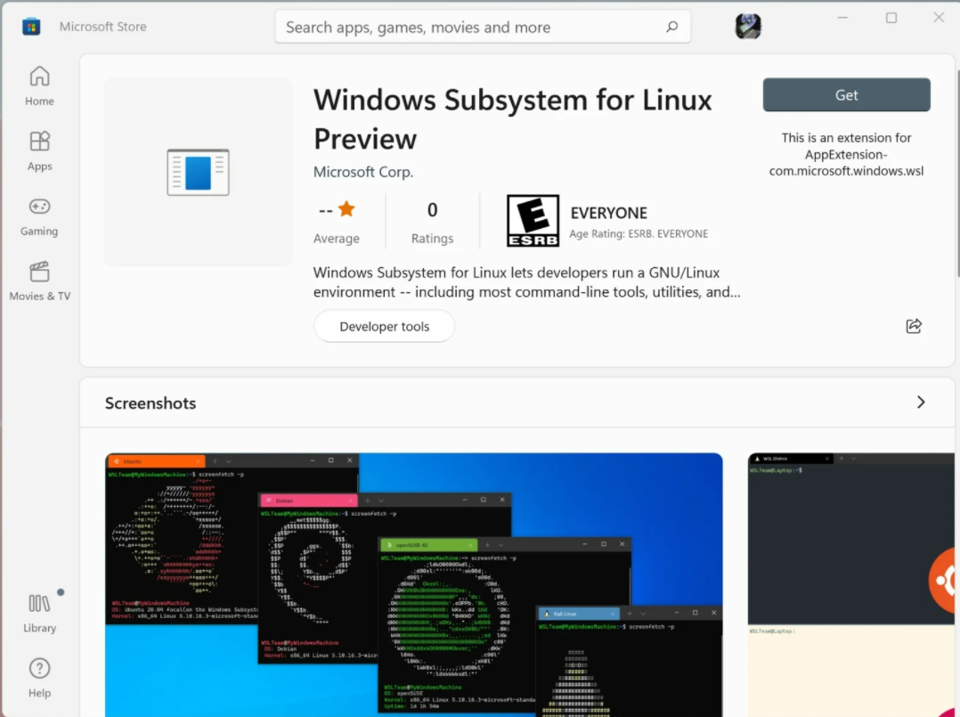The image size is (960, 717).
Task: Expand the Screenshots section
Action: (921, 402)
